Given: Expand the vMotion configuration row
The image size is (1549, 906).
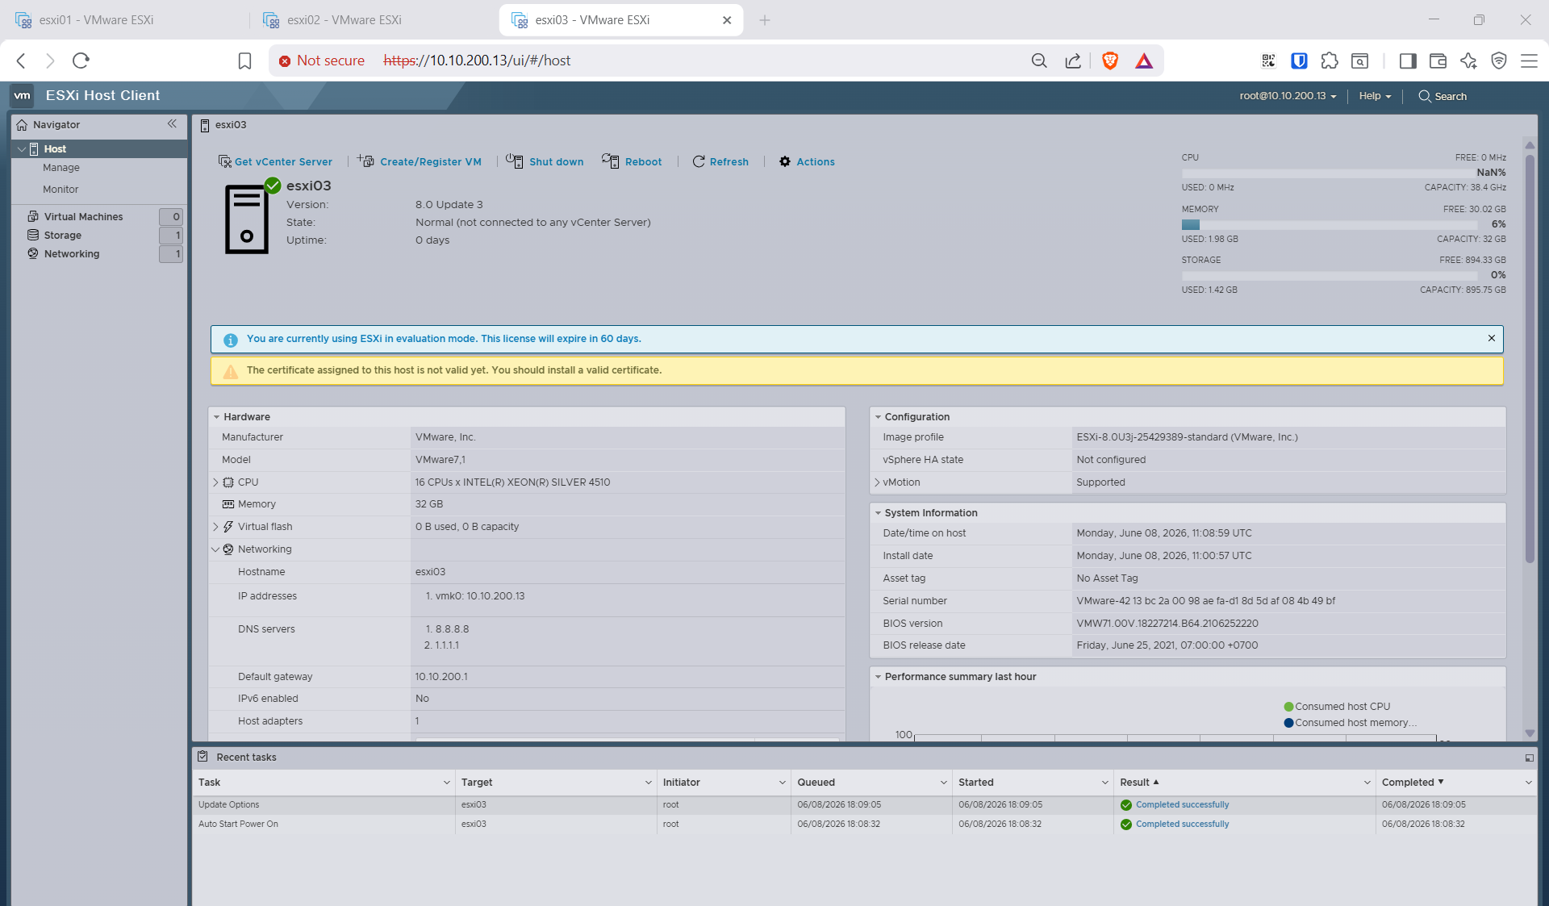Looking at the screenshot, I should click(x=877, y=482).
